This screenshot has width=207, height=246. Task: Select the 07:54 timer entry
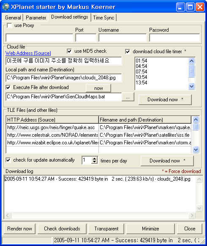pos(142,72)
